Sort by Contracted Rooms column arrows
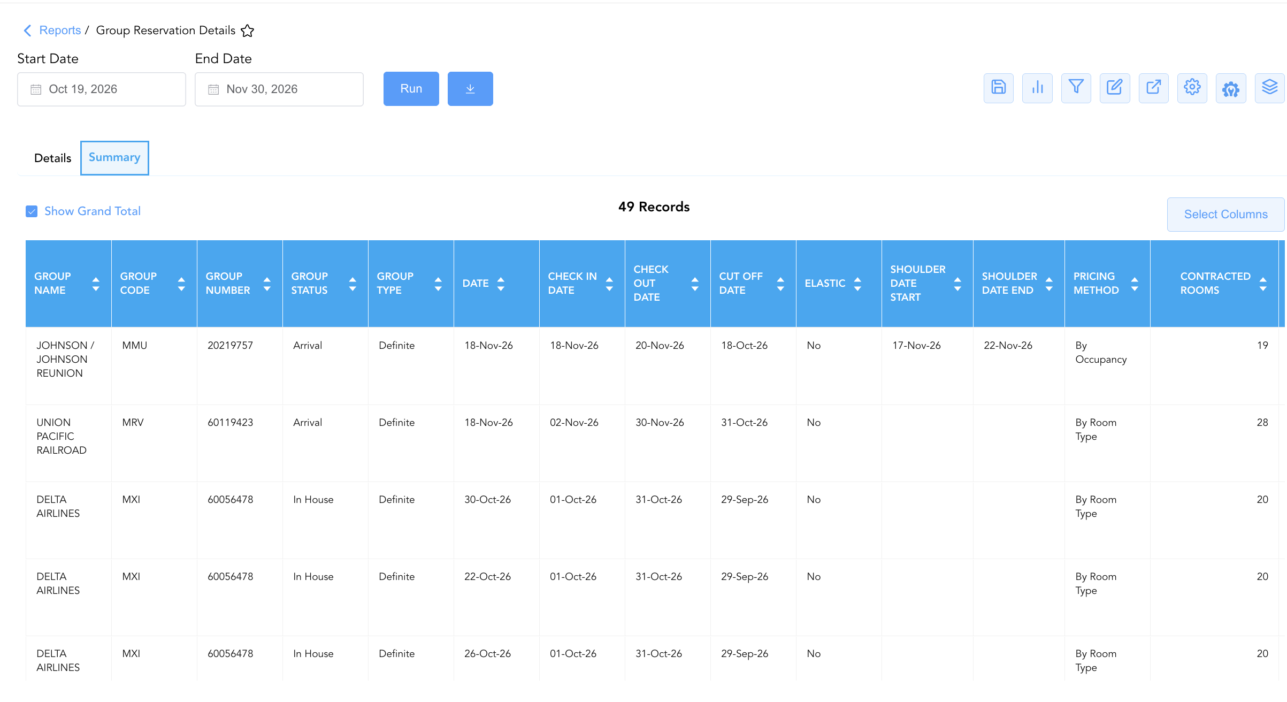Viewport: 1287px width, 702px height. [x=1263, y=284]
